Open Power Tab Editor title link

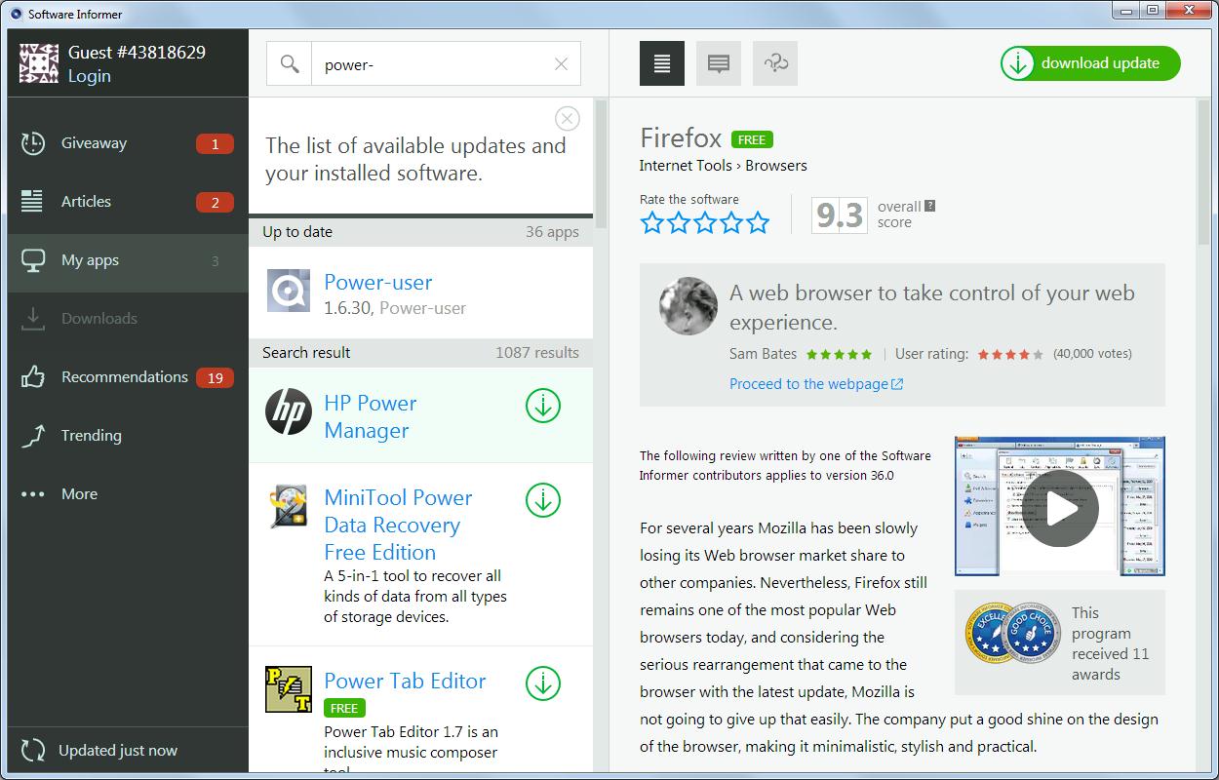click(x=405, y=681)
